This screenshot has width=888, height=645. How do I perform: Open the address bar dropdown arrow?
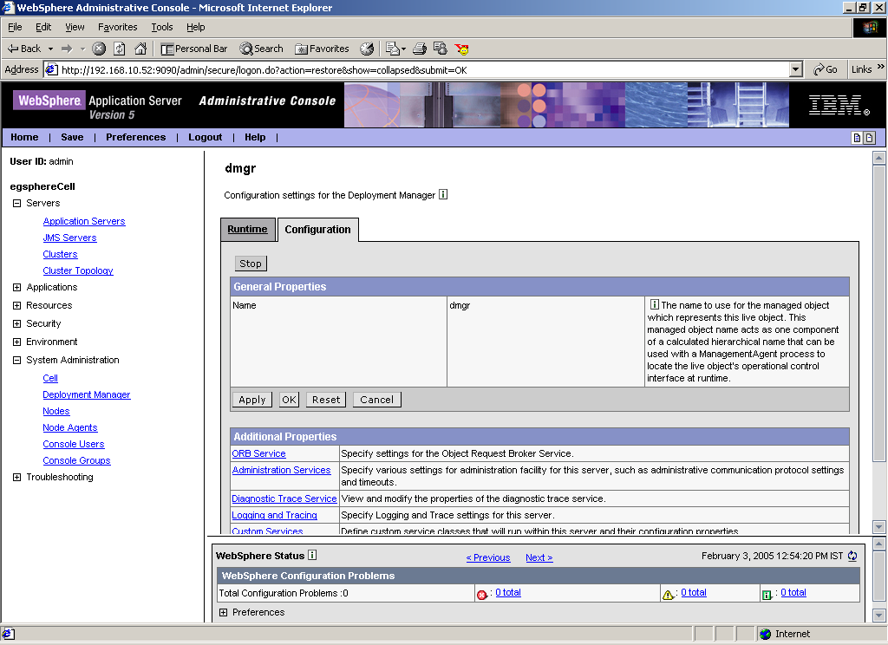click(x=796, y=69)
